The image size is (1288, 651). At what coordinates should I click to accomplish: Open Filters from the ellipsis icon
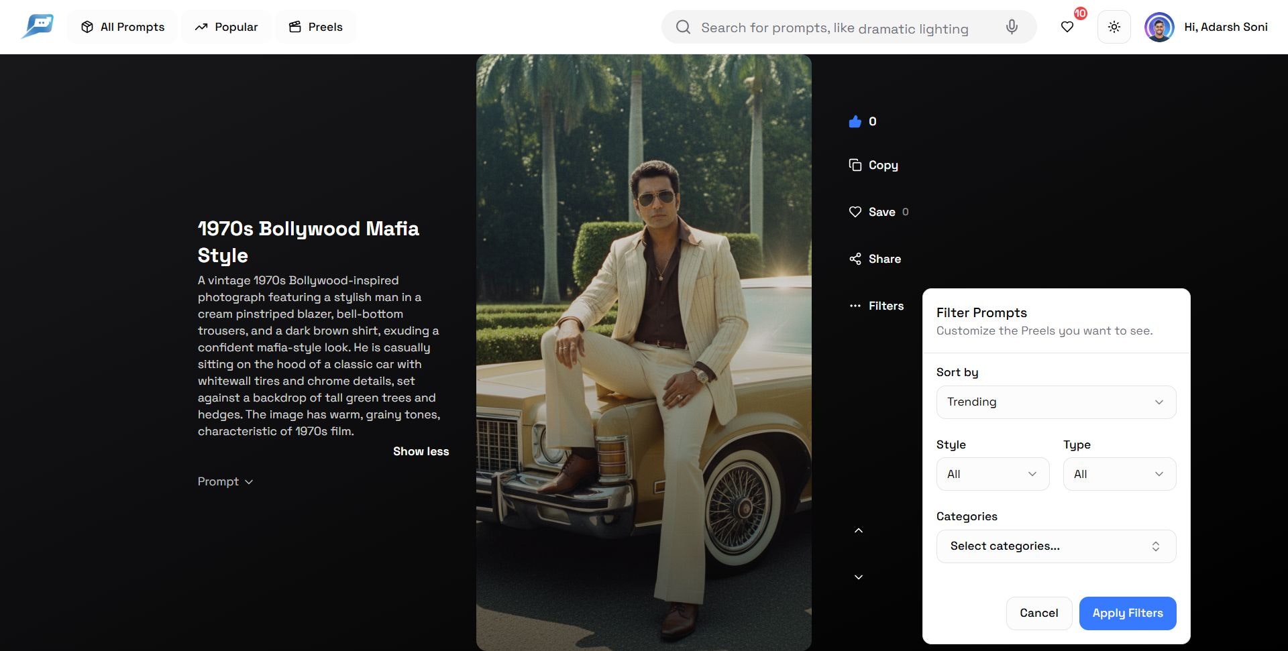click(855, 306)
